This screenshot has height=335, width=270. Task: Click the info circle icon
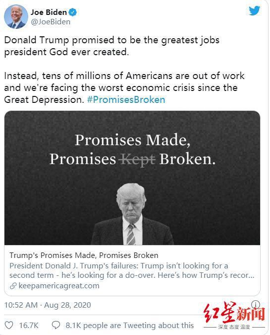tap(256, 304)
